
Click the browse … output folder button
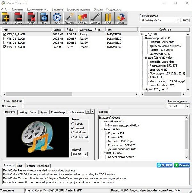178,20
